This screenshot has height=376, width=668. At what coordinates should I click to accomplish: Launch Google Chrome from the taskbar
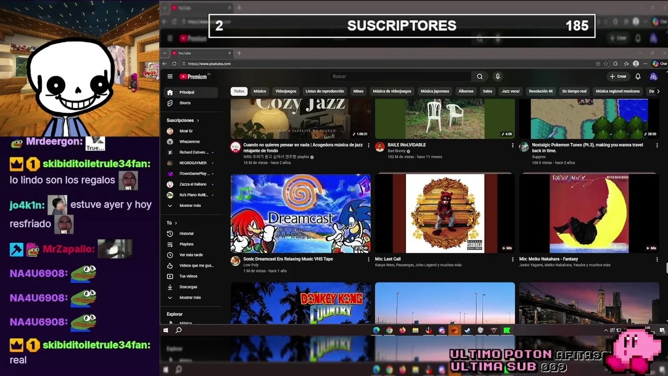389,330
